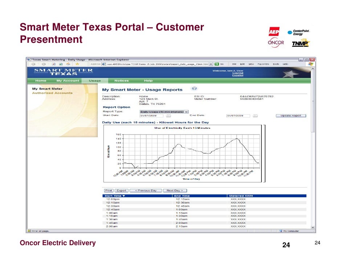Click the vertical scrollbar thumb

coord(313,101)
